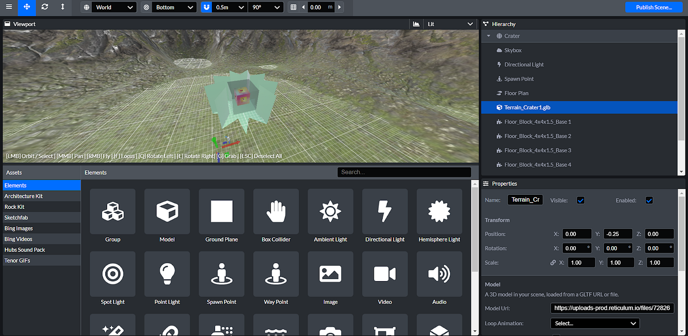Collapse the Crater scene root
The width and height of the screenshot is (688, 336).
[488, 36]
